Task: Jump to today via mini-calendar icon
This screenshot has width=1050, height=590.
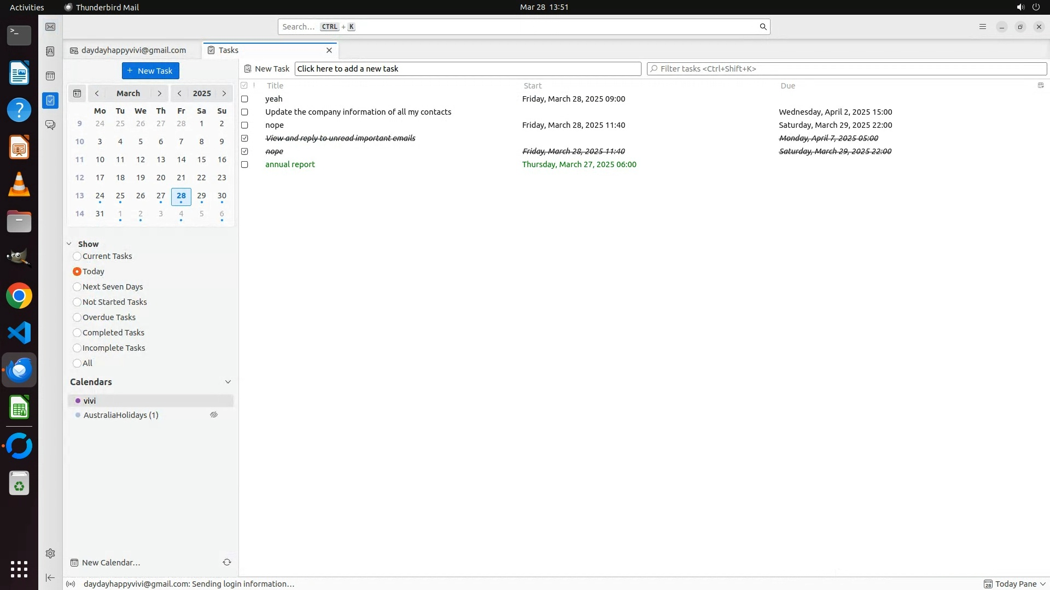Action: [77, 93]
